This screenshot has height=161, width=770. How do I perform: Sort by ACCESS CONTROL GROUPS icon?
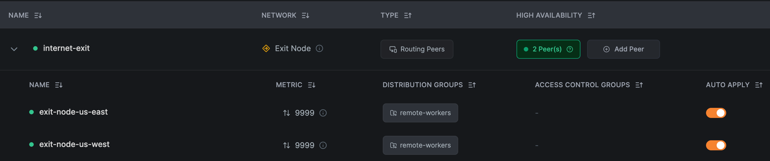639,85
